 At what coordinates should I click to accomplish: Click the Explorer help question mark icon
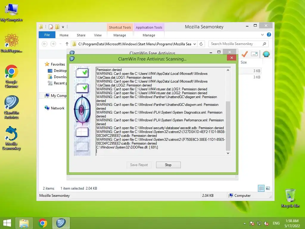point(269,35)
